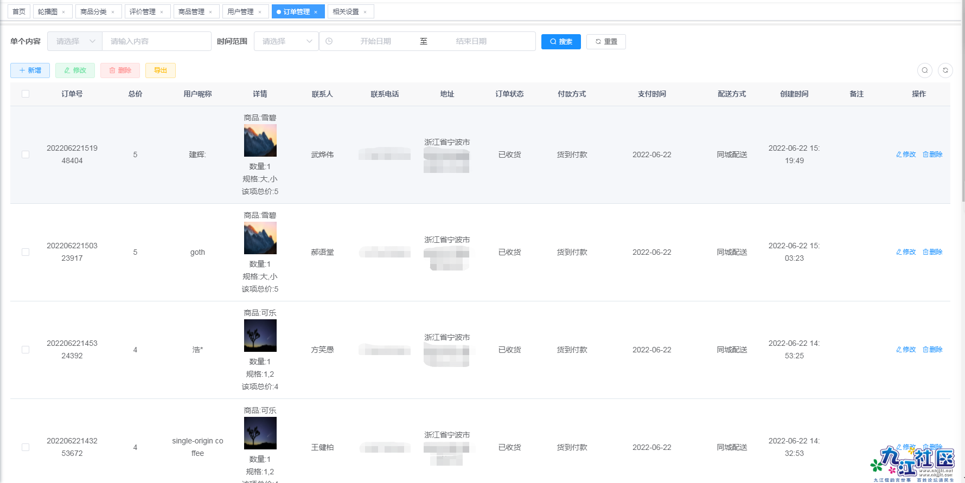Click the round refresh table icon

945,70
